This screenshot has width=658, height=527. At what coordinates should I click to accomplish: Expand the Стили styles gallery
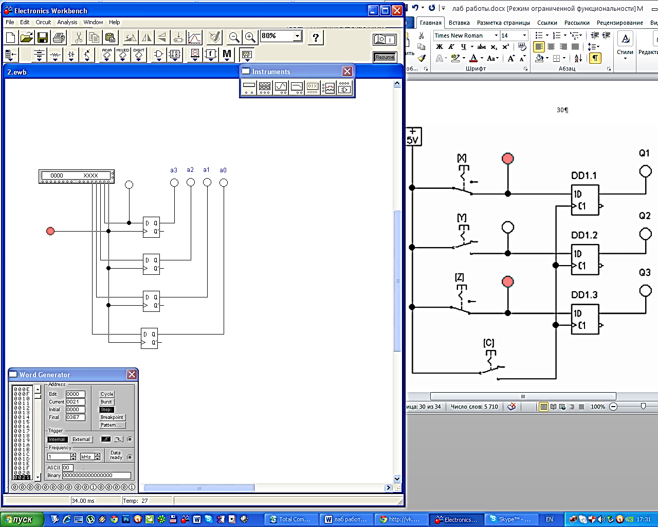pos(625,46)
